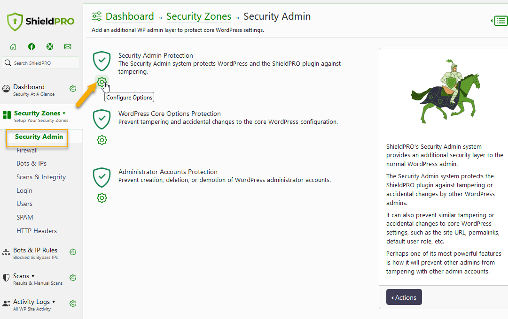508x319 pixels.
Task: Click the Security Zones grid icon
Action: point(7,115)
